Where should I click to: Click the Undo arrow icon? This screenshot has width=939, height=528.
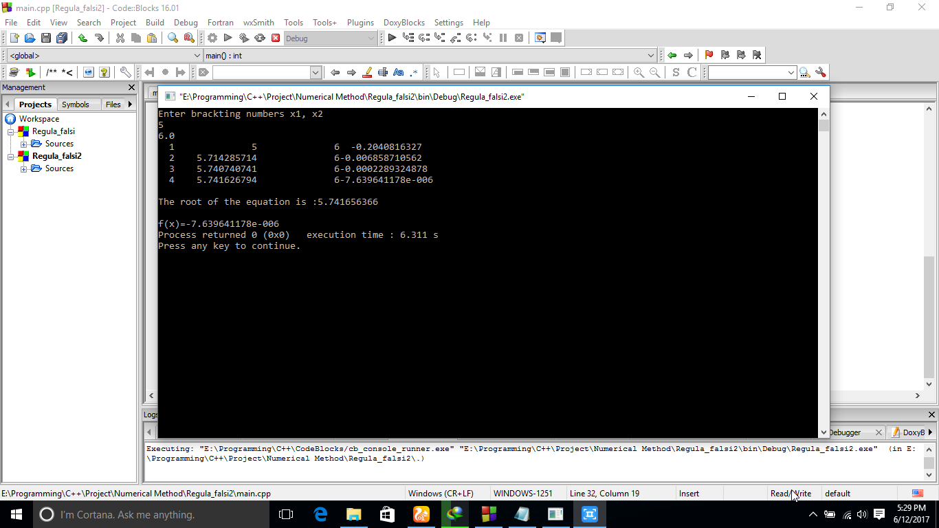tap(82, 38)
